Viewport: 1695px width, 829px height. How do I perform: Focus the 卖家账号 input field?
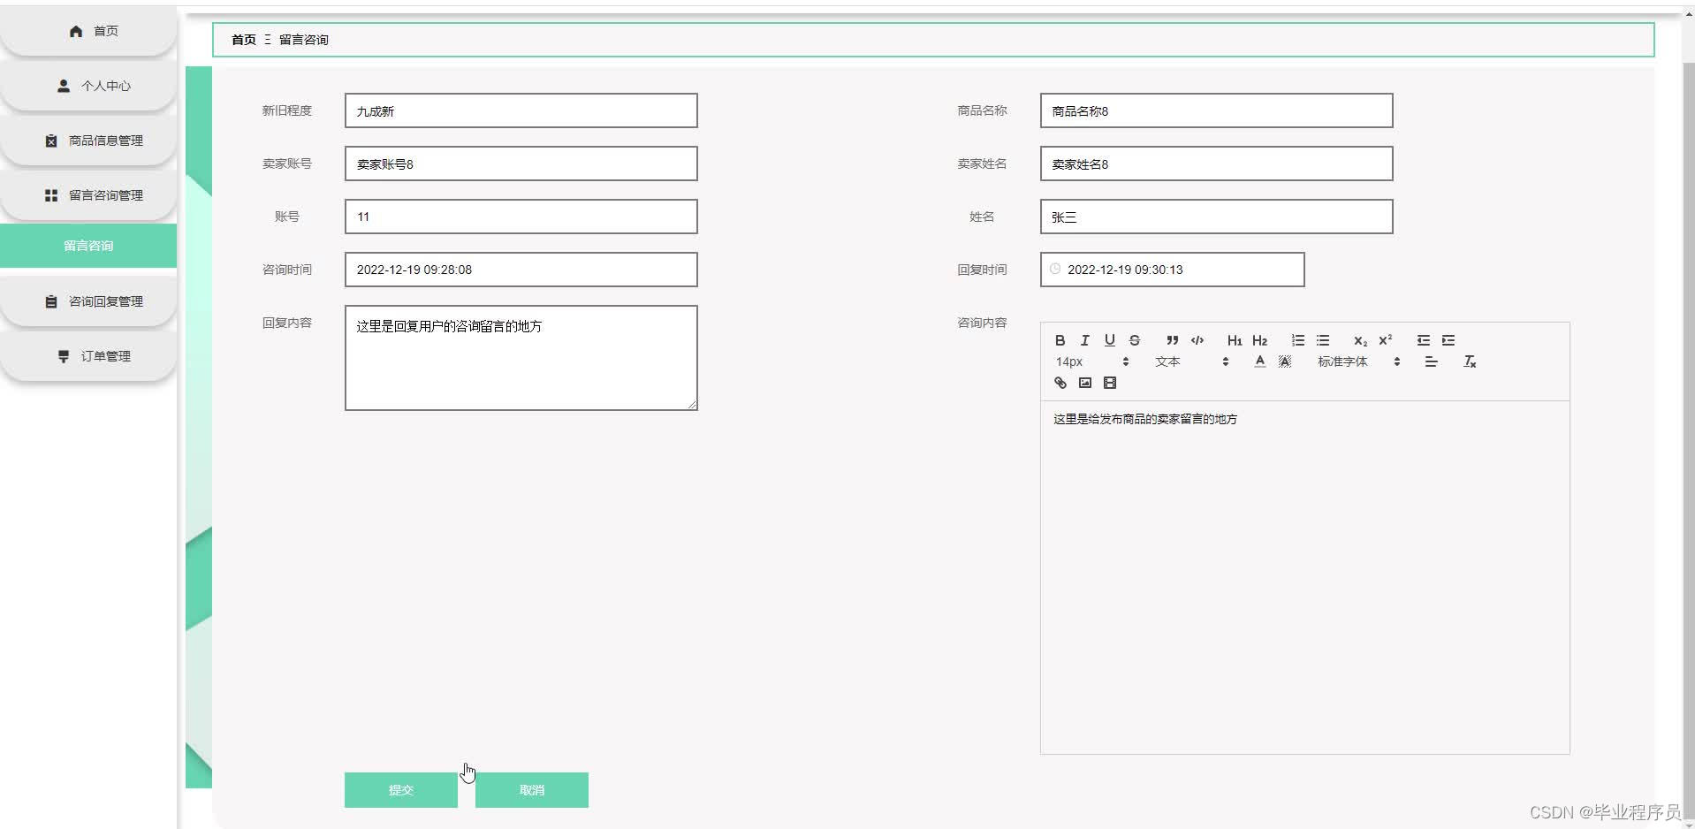(x=521, y=164)
